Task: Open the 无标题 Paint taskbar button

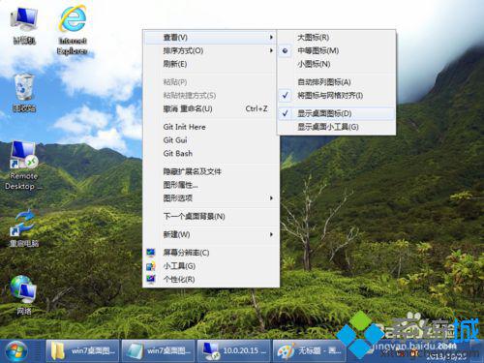Action: coord(310,350)
